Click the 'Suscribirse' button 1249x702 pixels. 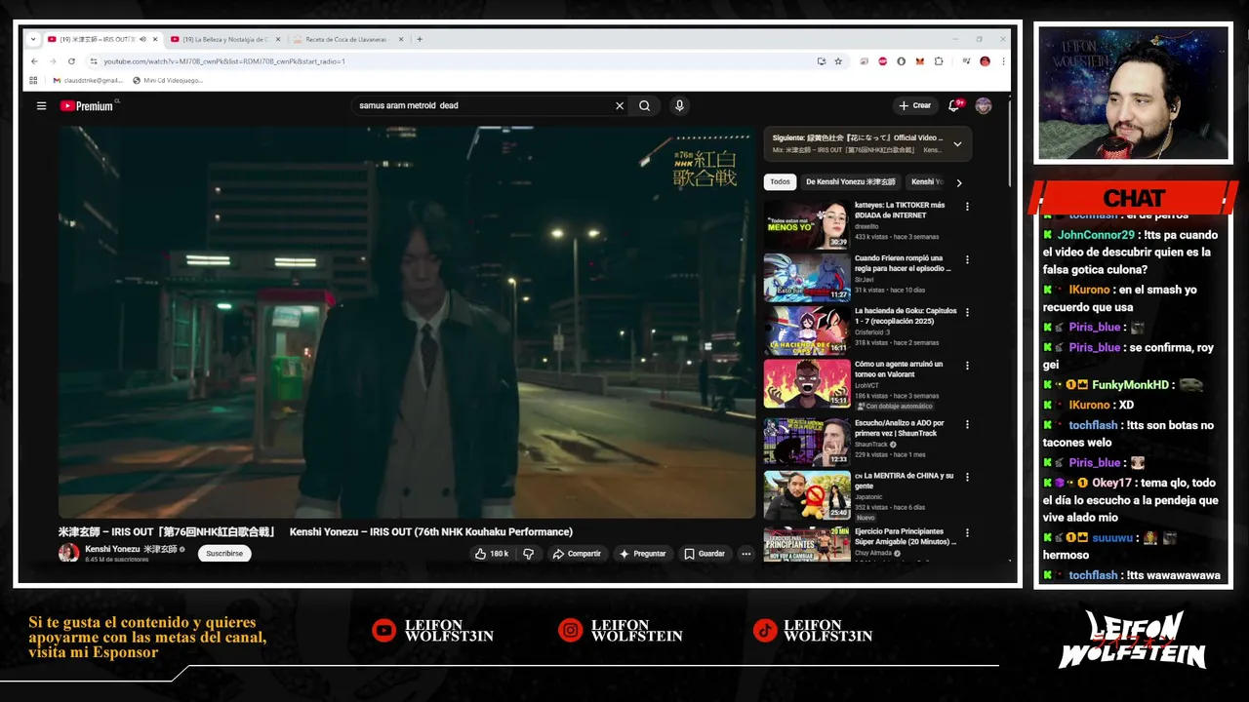coord(224,553)
